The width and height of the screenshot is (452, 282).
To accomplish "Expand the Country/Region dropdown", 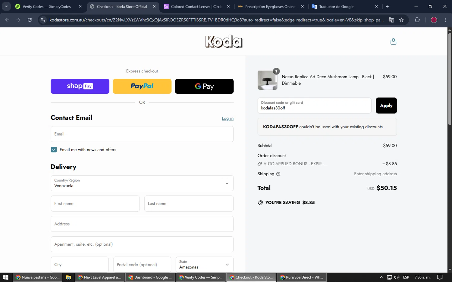I will [142, 183].
